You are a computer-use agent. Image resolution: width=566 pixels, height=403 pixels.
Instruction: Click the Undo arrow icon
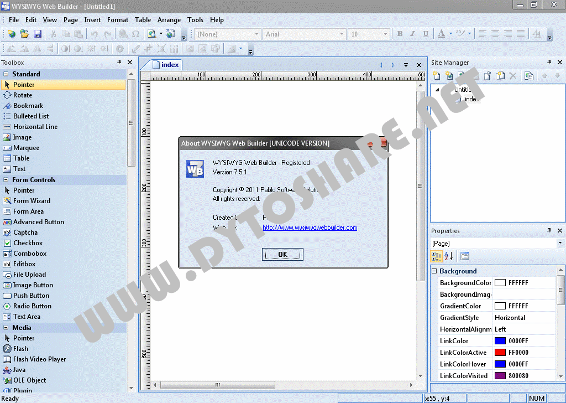pyautogui.click(x=94, y=34)
